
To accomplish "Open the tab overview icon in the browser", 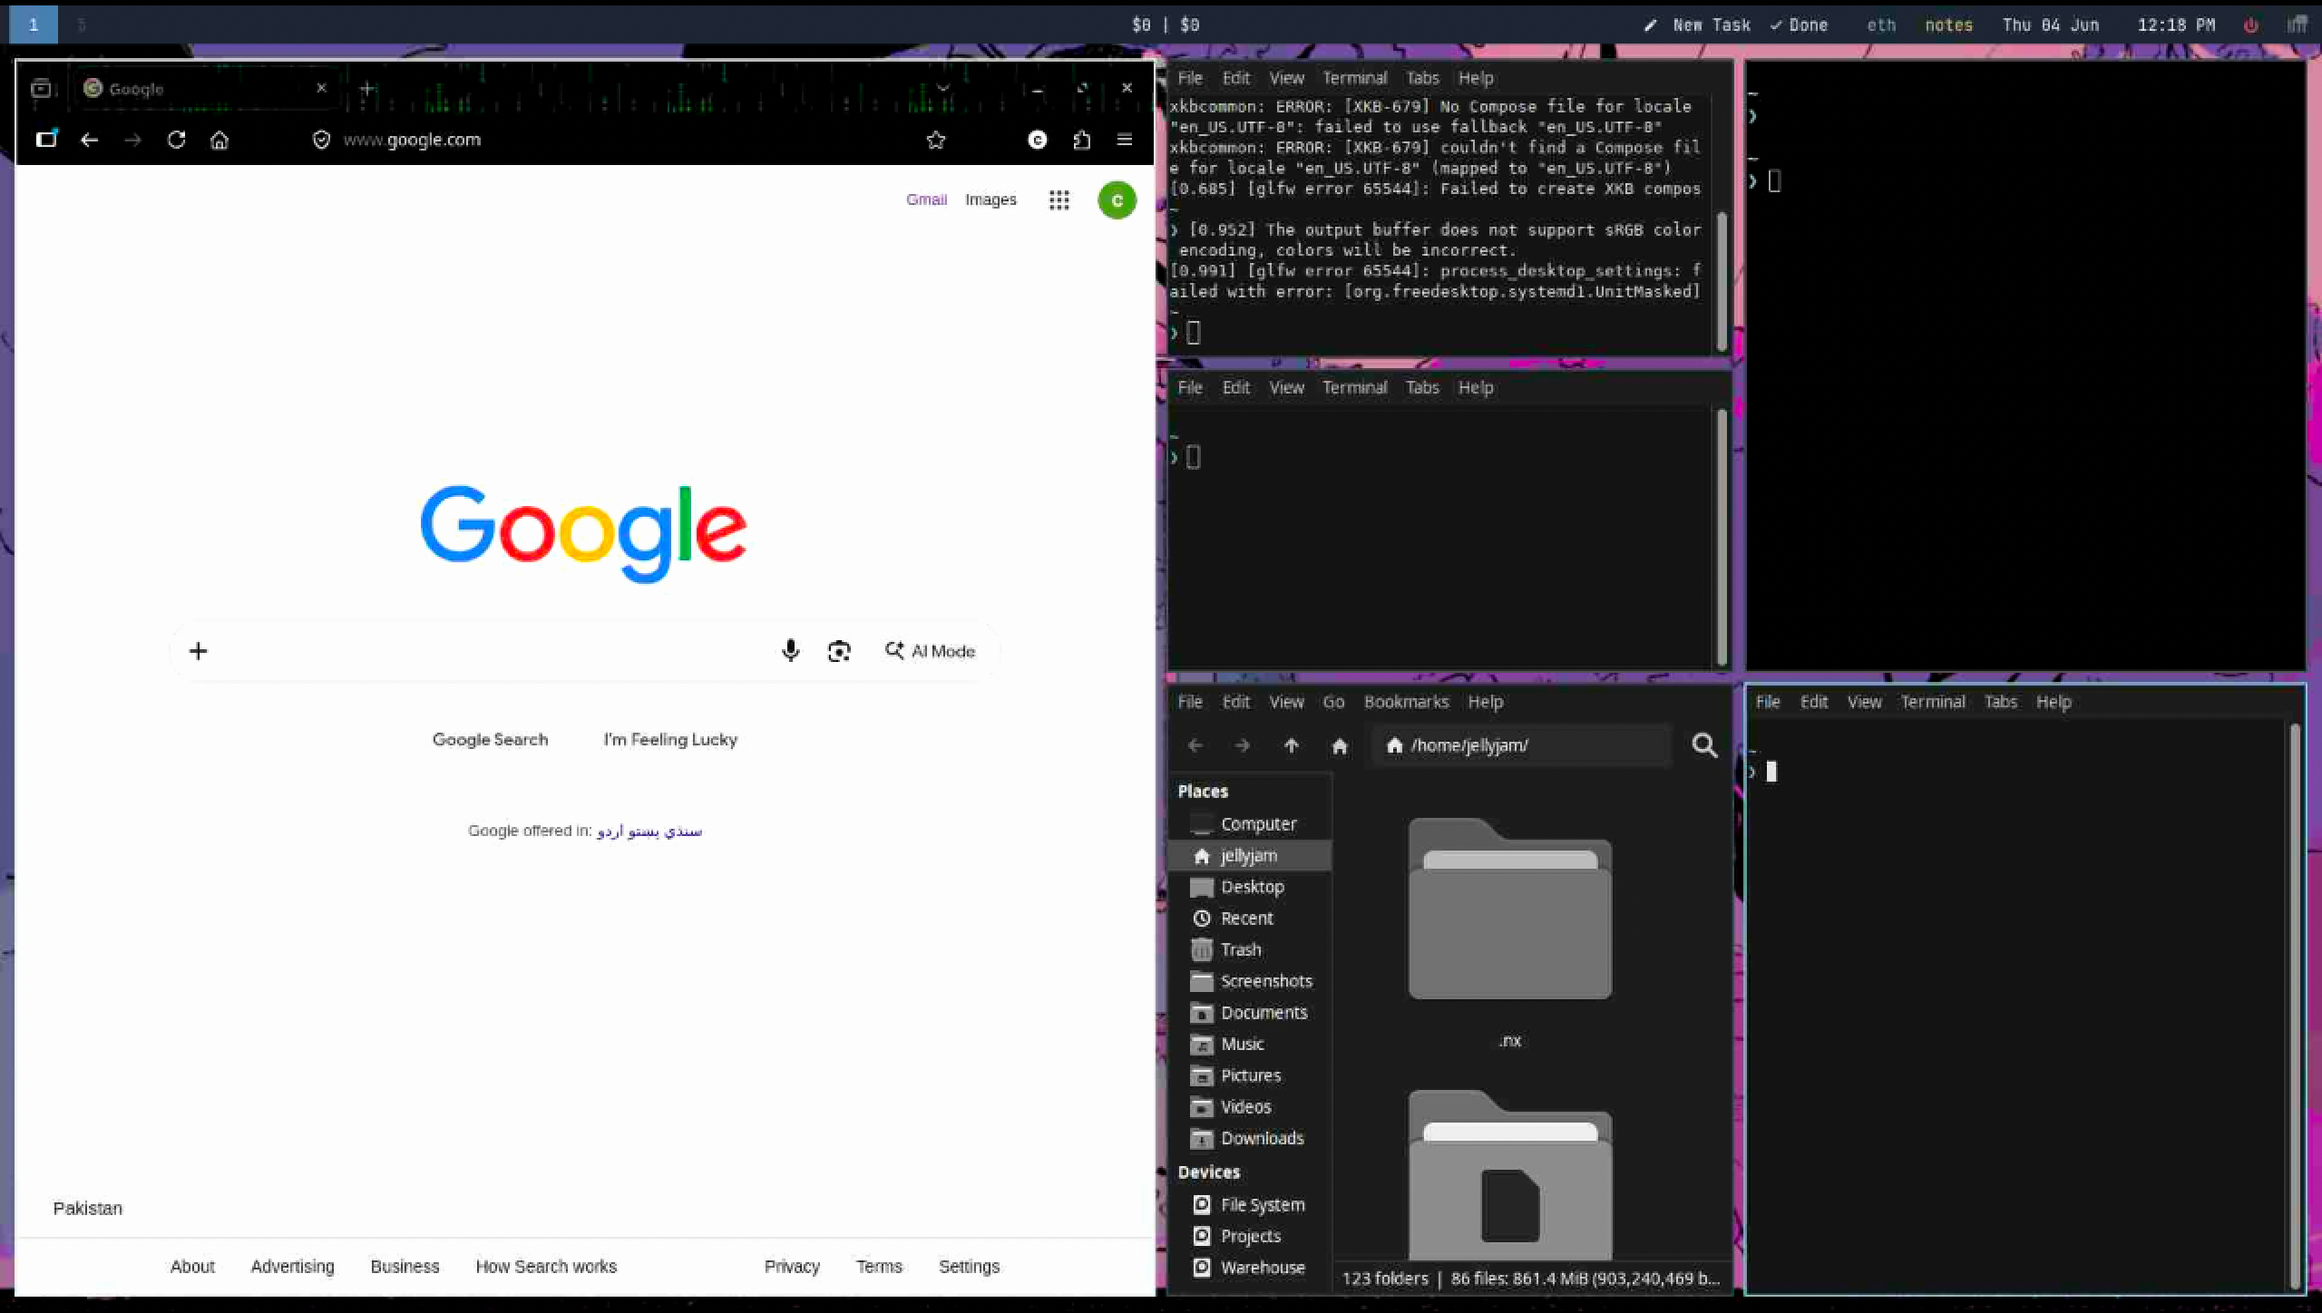I will click(42, 89).
